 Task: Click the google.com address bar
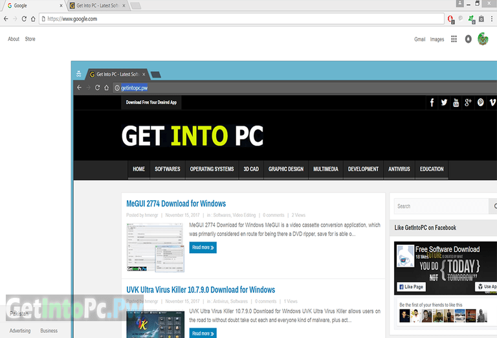point(241,19)
